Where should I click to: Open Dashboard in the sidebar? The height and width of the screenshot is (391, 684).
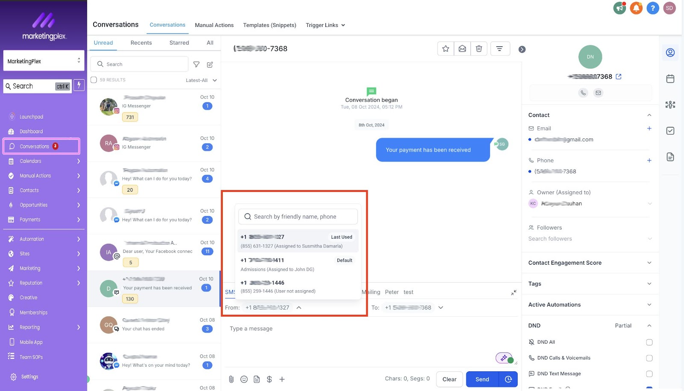click(31, 131)
